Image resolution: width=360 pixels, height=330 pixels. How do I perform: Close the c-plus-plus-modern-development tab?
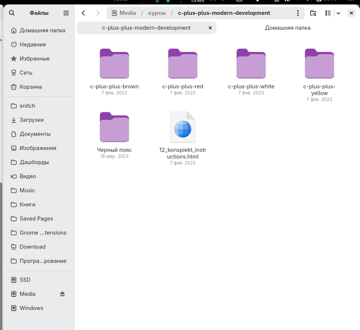[x=210, y=28]
